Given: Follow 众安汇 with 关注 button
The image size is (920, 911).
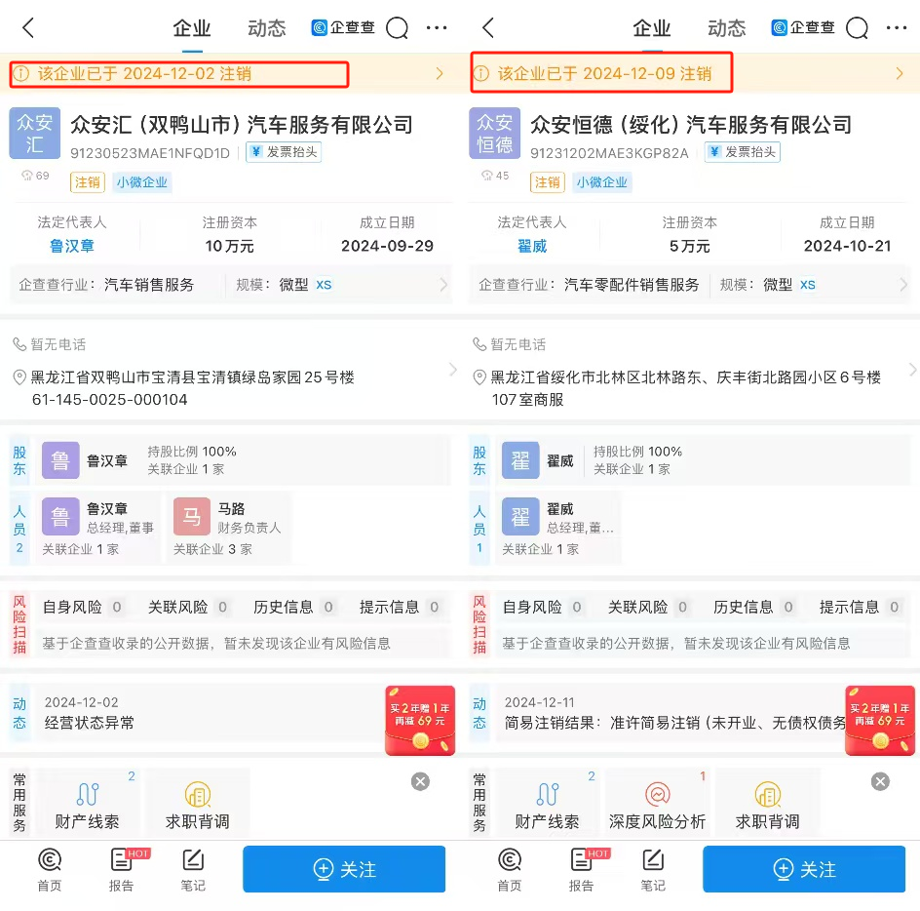Looking at the screenshot, I should tap(344, 869).
